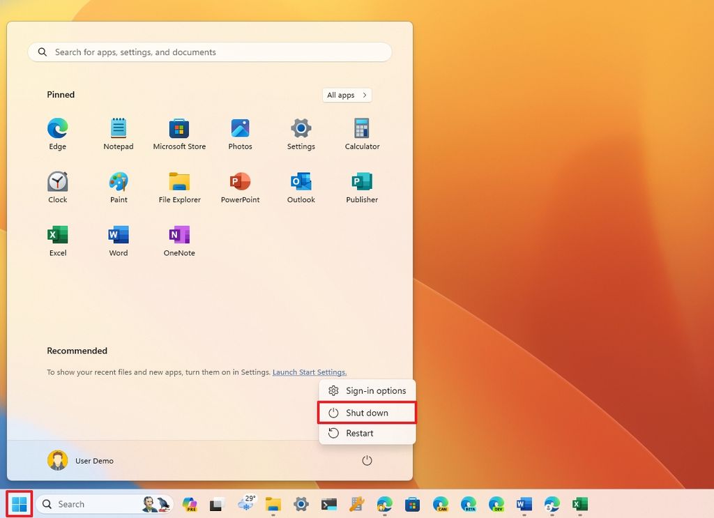Viewport: 714px width, 518px height.
Task: Start the Clock app
Action: pyautogui.click(x=57, y=185)
